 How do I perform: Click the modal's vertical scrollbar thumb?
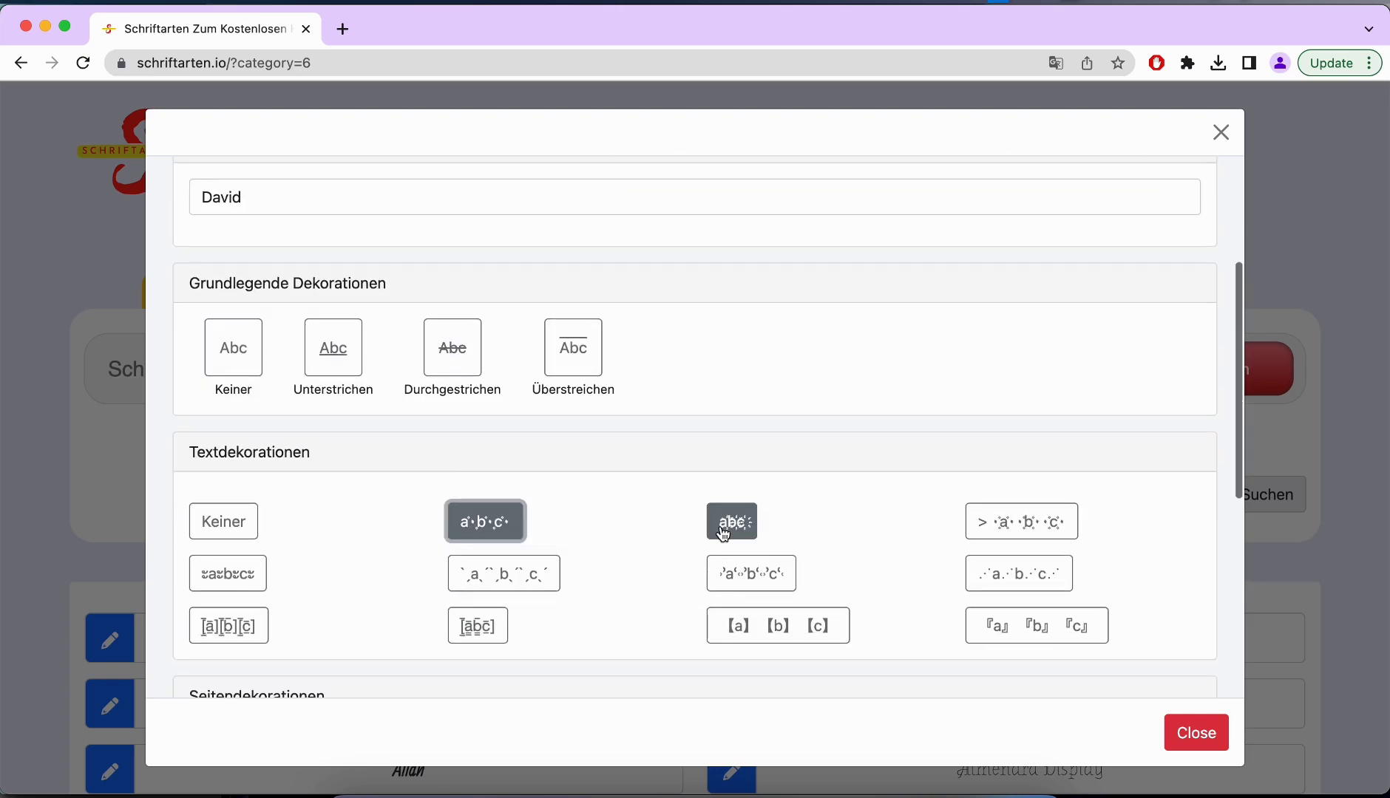point(1238,381)
